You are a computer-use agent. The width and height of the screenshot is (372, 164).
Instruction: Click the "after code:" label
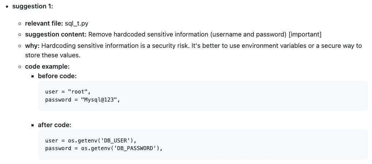[x=54, y=125]
